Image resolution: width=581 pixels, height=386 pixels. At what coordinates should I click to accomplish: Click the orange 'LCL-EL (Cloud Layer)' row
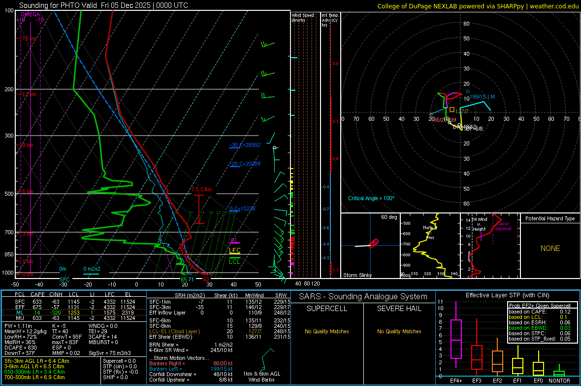[x=220, y=331]
